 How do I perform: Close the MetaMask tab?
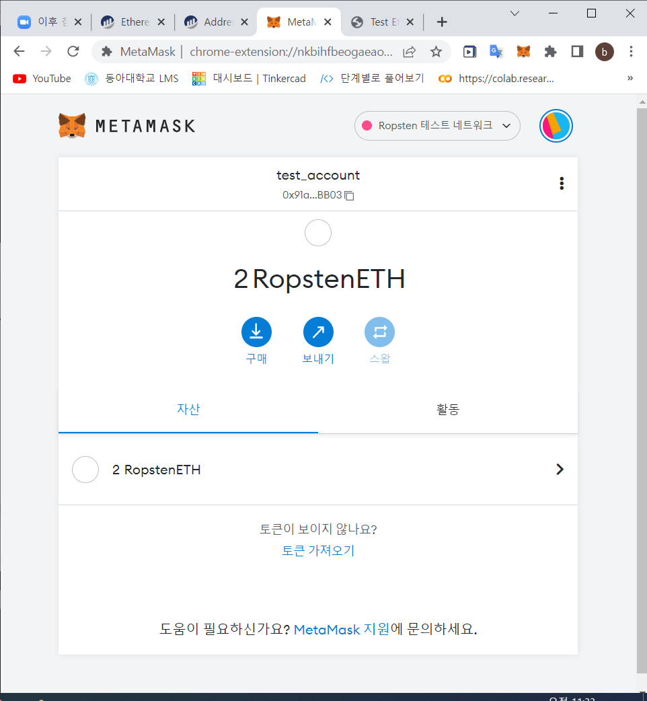click(x=327, y=22)
